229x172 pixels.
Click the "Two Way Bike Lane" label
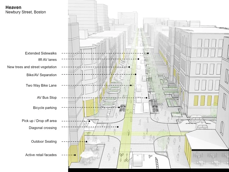pos(41,85)
